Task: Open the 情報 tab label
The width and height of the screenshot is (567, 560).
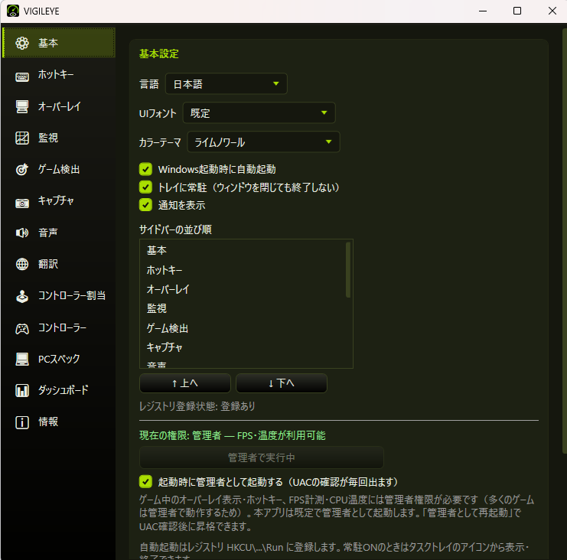Action: click(x=48, y=422)
